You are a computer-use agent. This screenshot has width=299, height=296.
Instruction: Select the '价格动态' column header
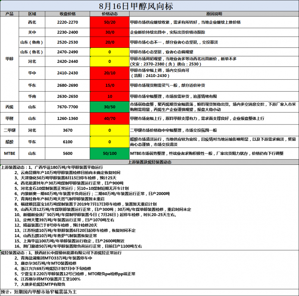pyautogui.click(x=110, y=14)
